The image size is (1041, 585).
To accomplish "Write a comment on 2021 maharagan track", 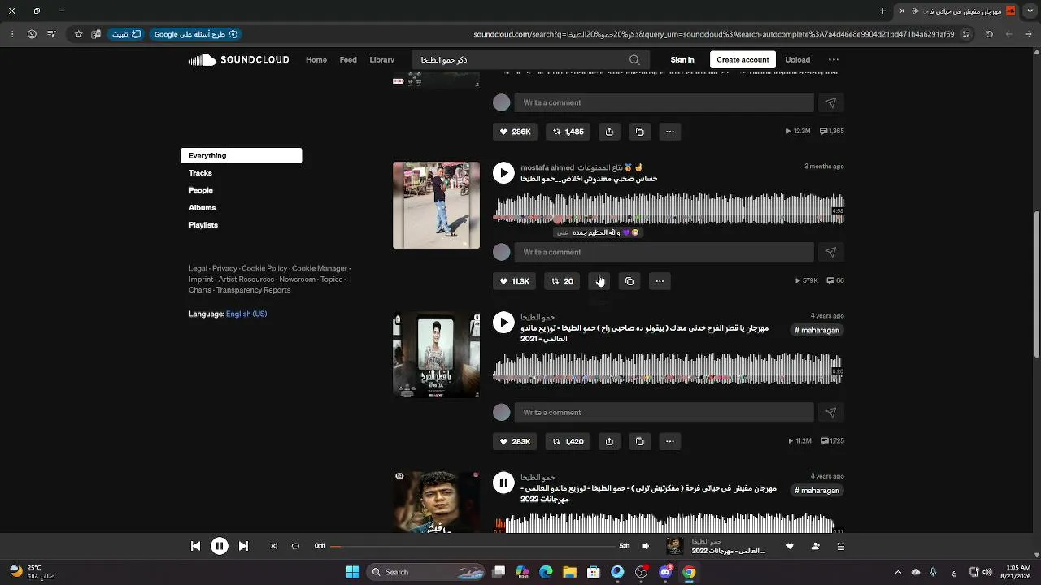I will (x=664, y=413).
